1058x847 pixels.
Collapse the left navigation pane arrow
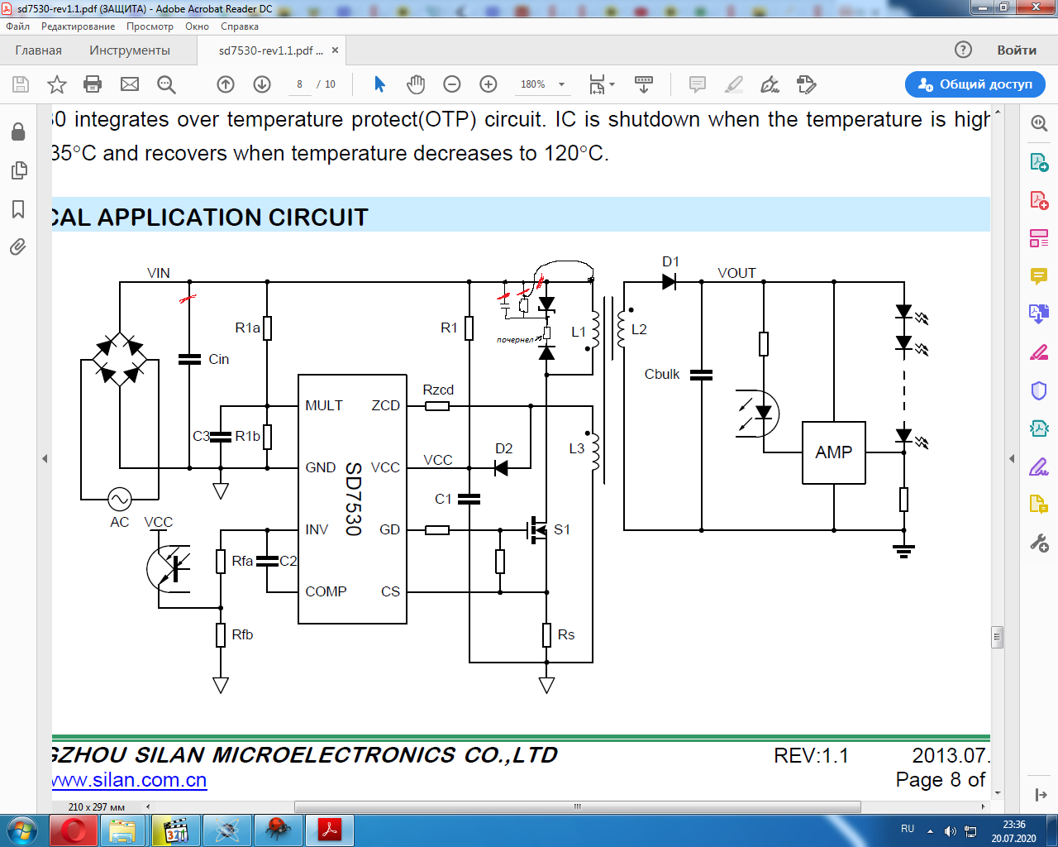45,458
